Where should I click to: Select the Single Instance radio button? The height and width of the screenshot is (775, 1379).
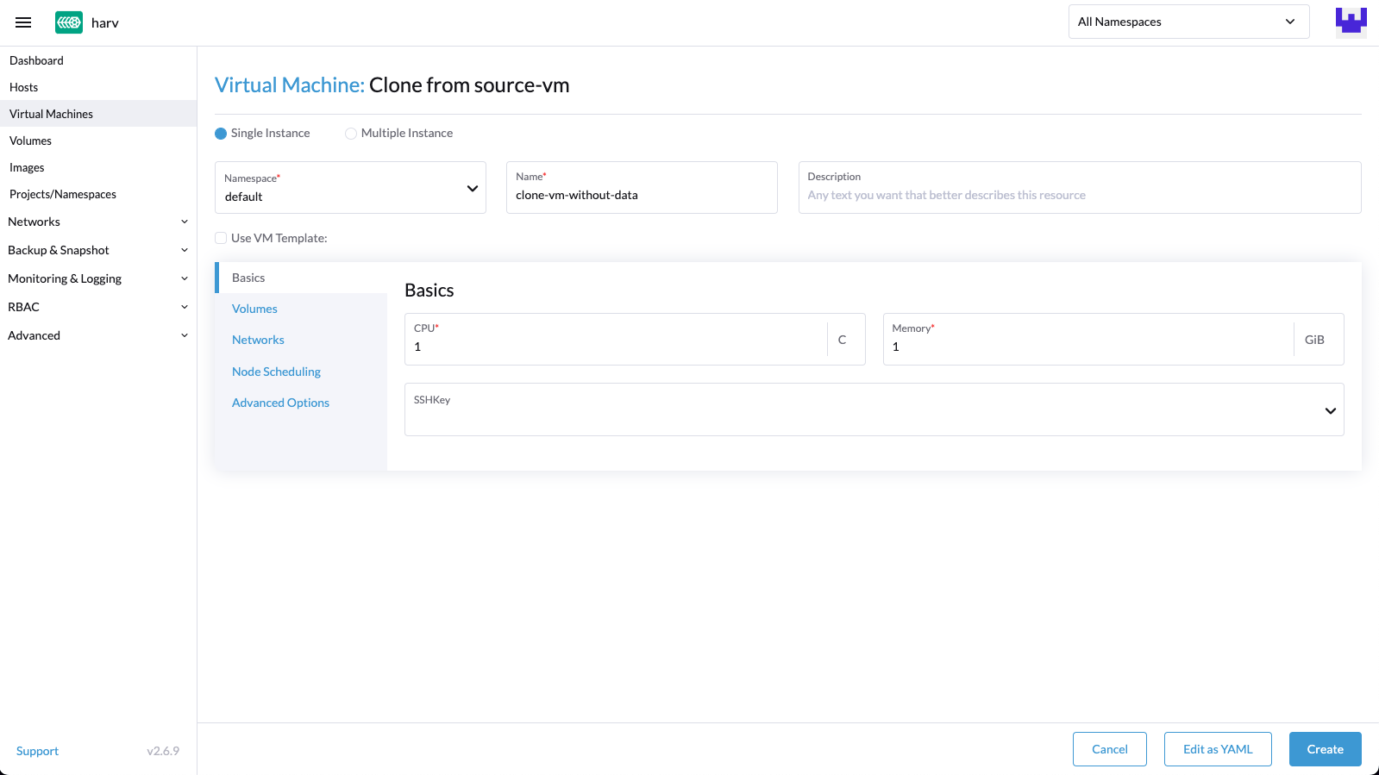222,134
